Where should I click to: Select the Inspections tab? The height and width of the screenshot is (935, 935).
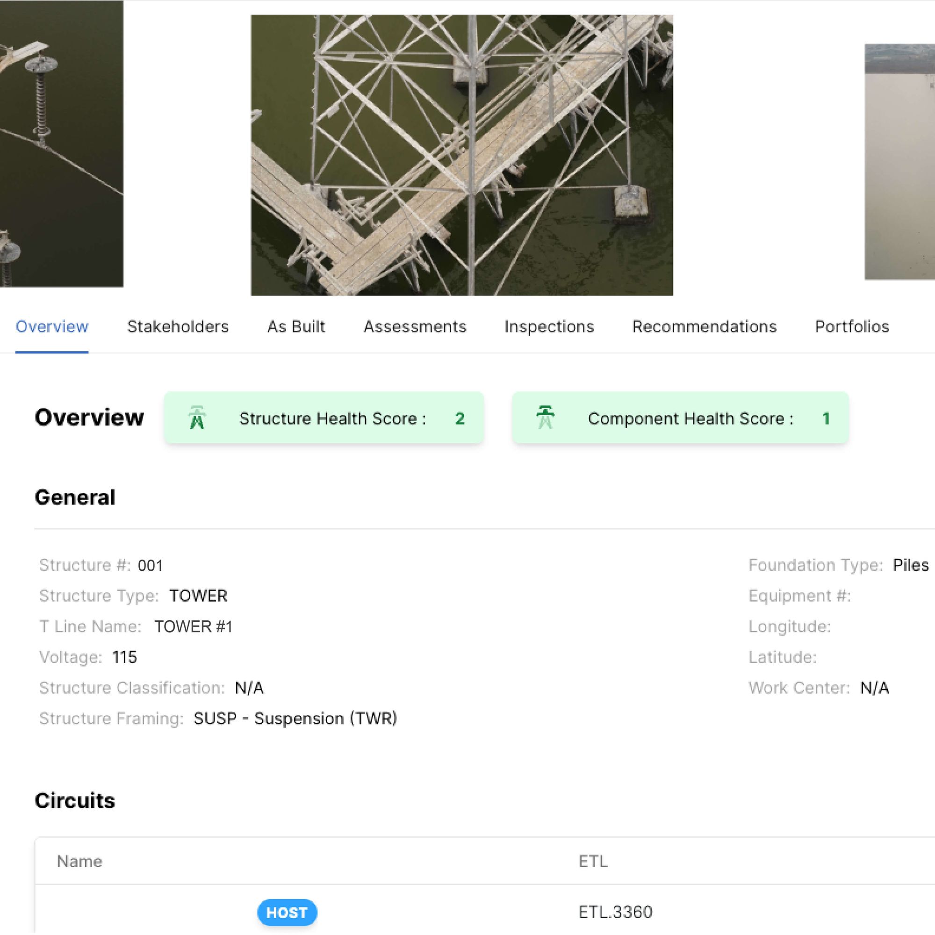pyautogui.click(x=549, y=327)
